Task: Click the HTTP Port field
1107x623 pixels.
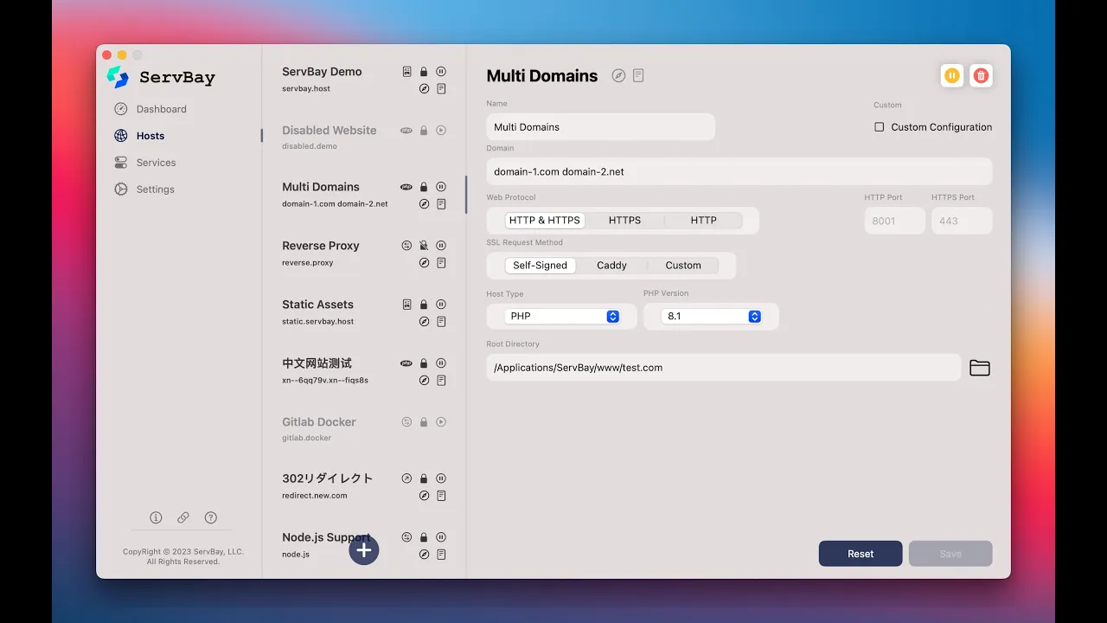Action: point(895,221)
